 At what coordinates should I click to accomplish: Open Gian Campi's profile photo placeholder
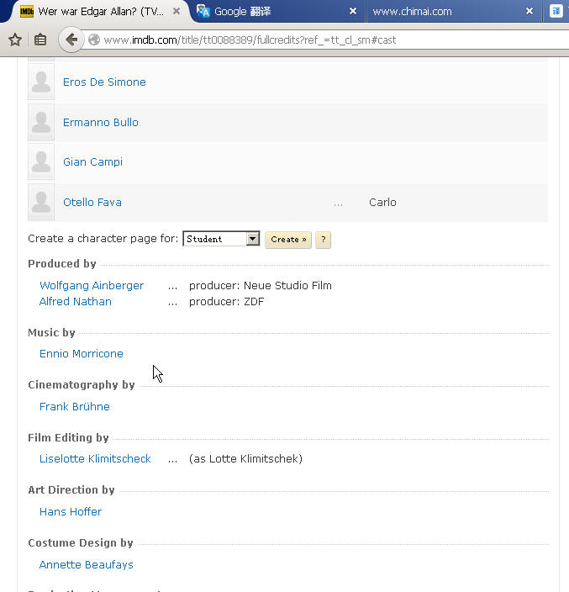coord(41,161)
